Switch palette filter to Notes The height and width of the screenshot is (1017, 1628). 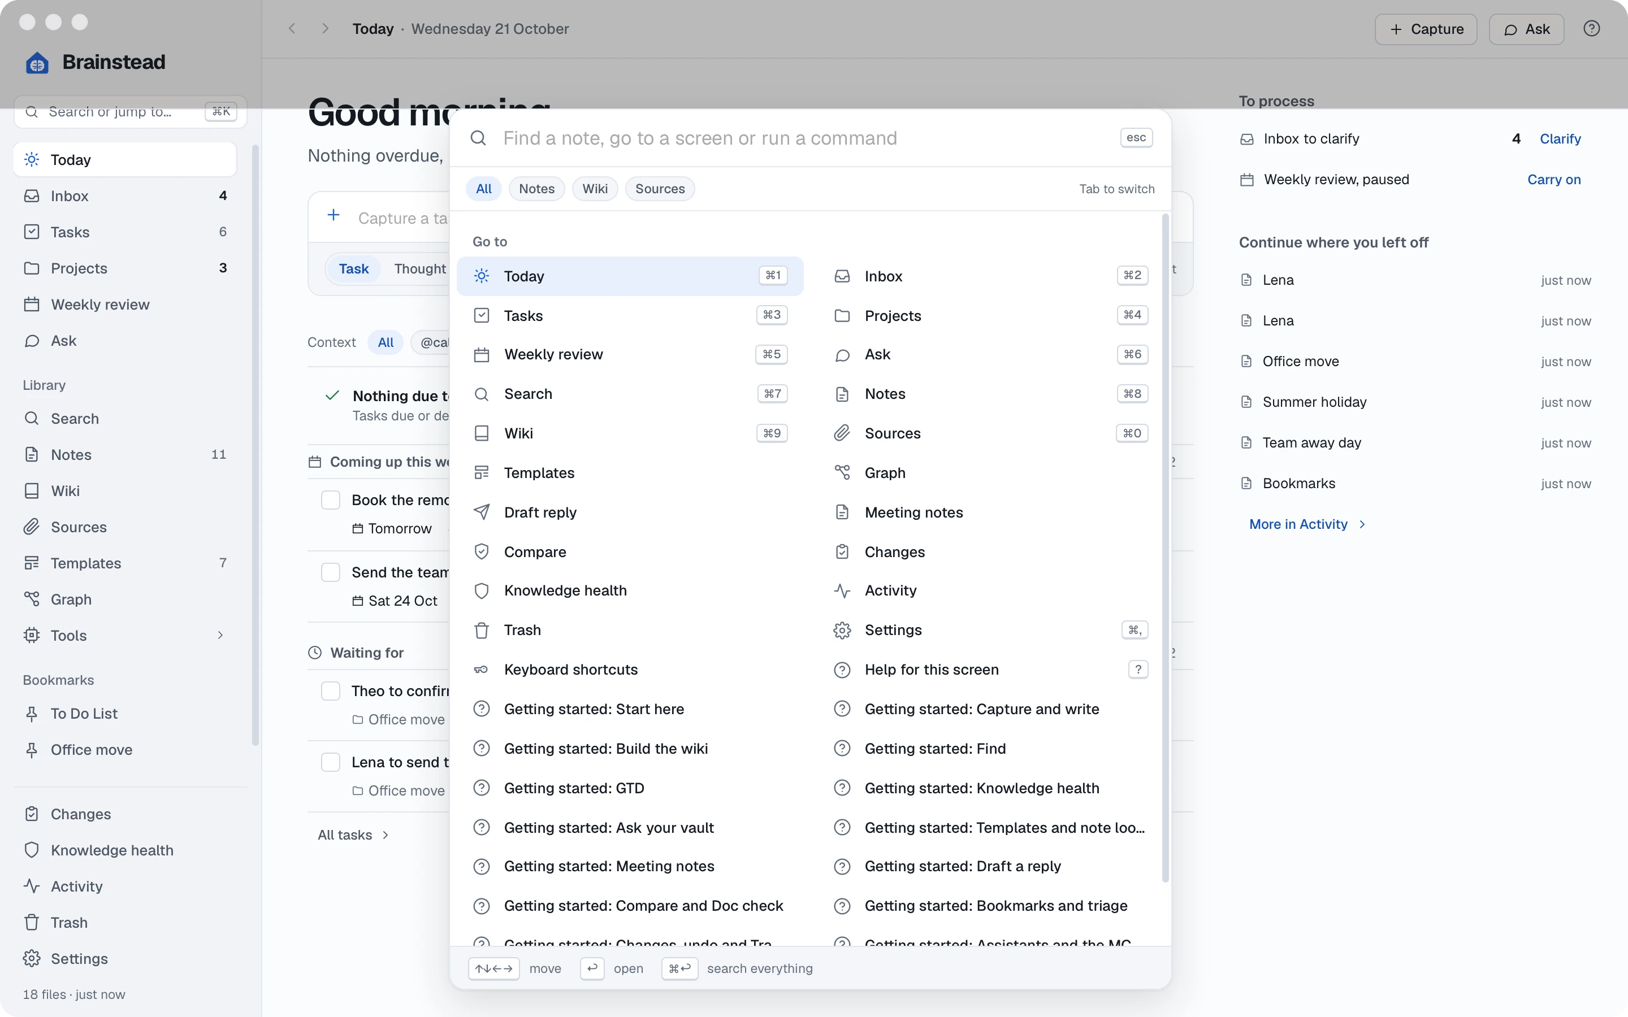pos(537,189)
